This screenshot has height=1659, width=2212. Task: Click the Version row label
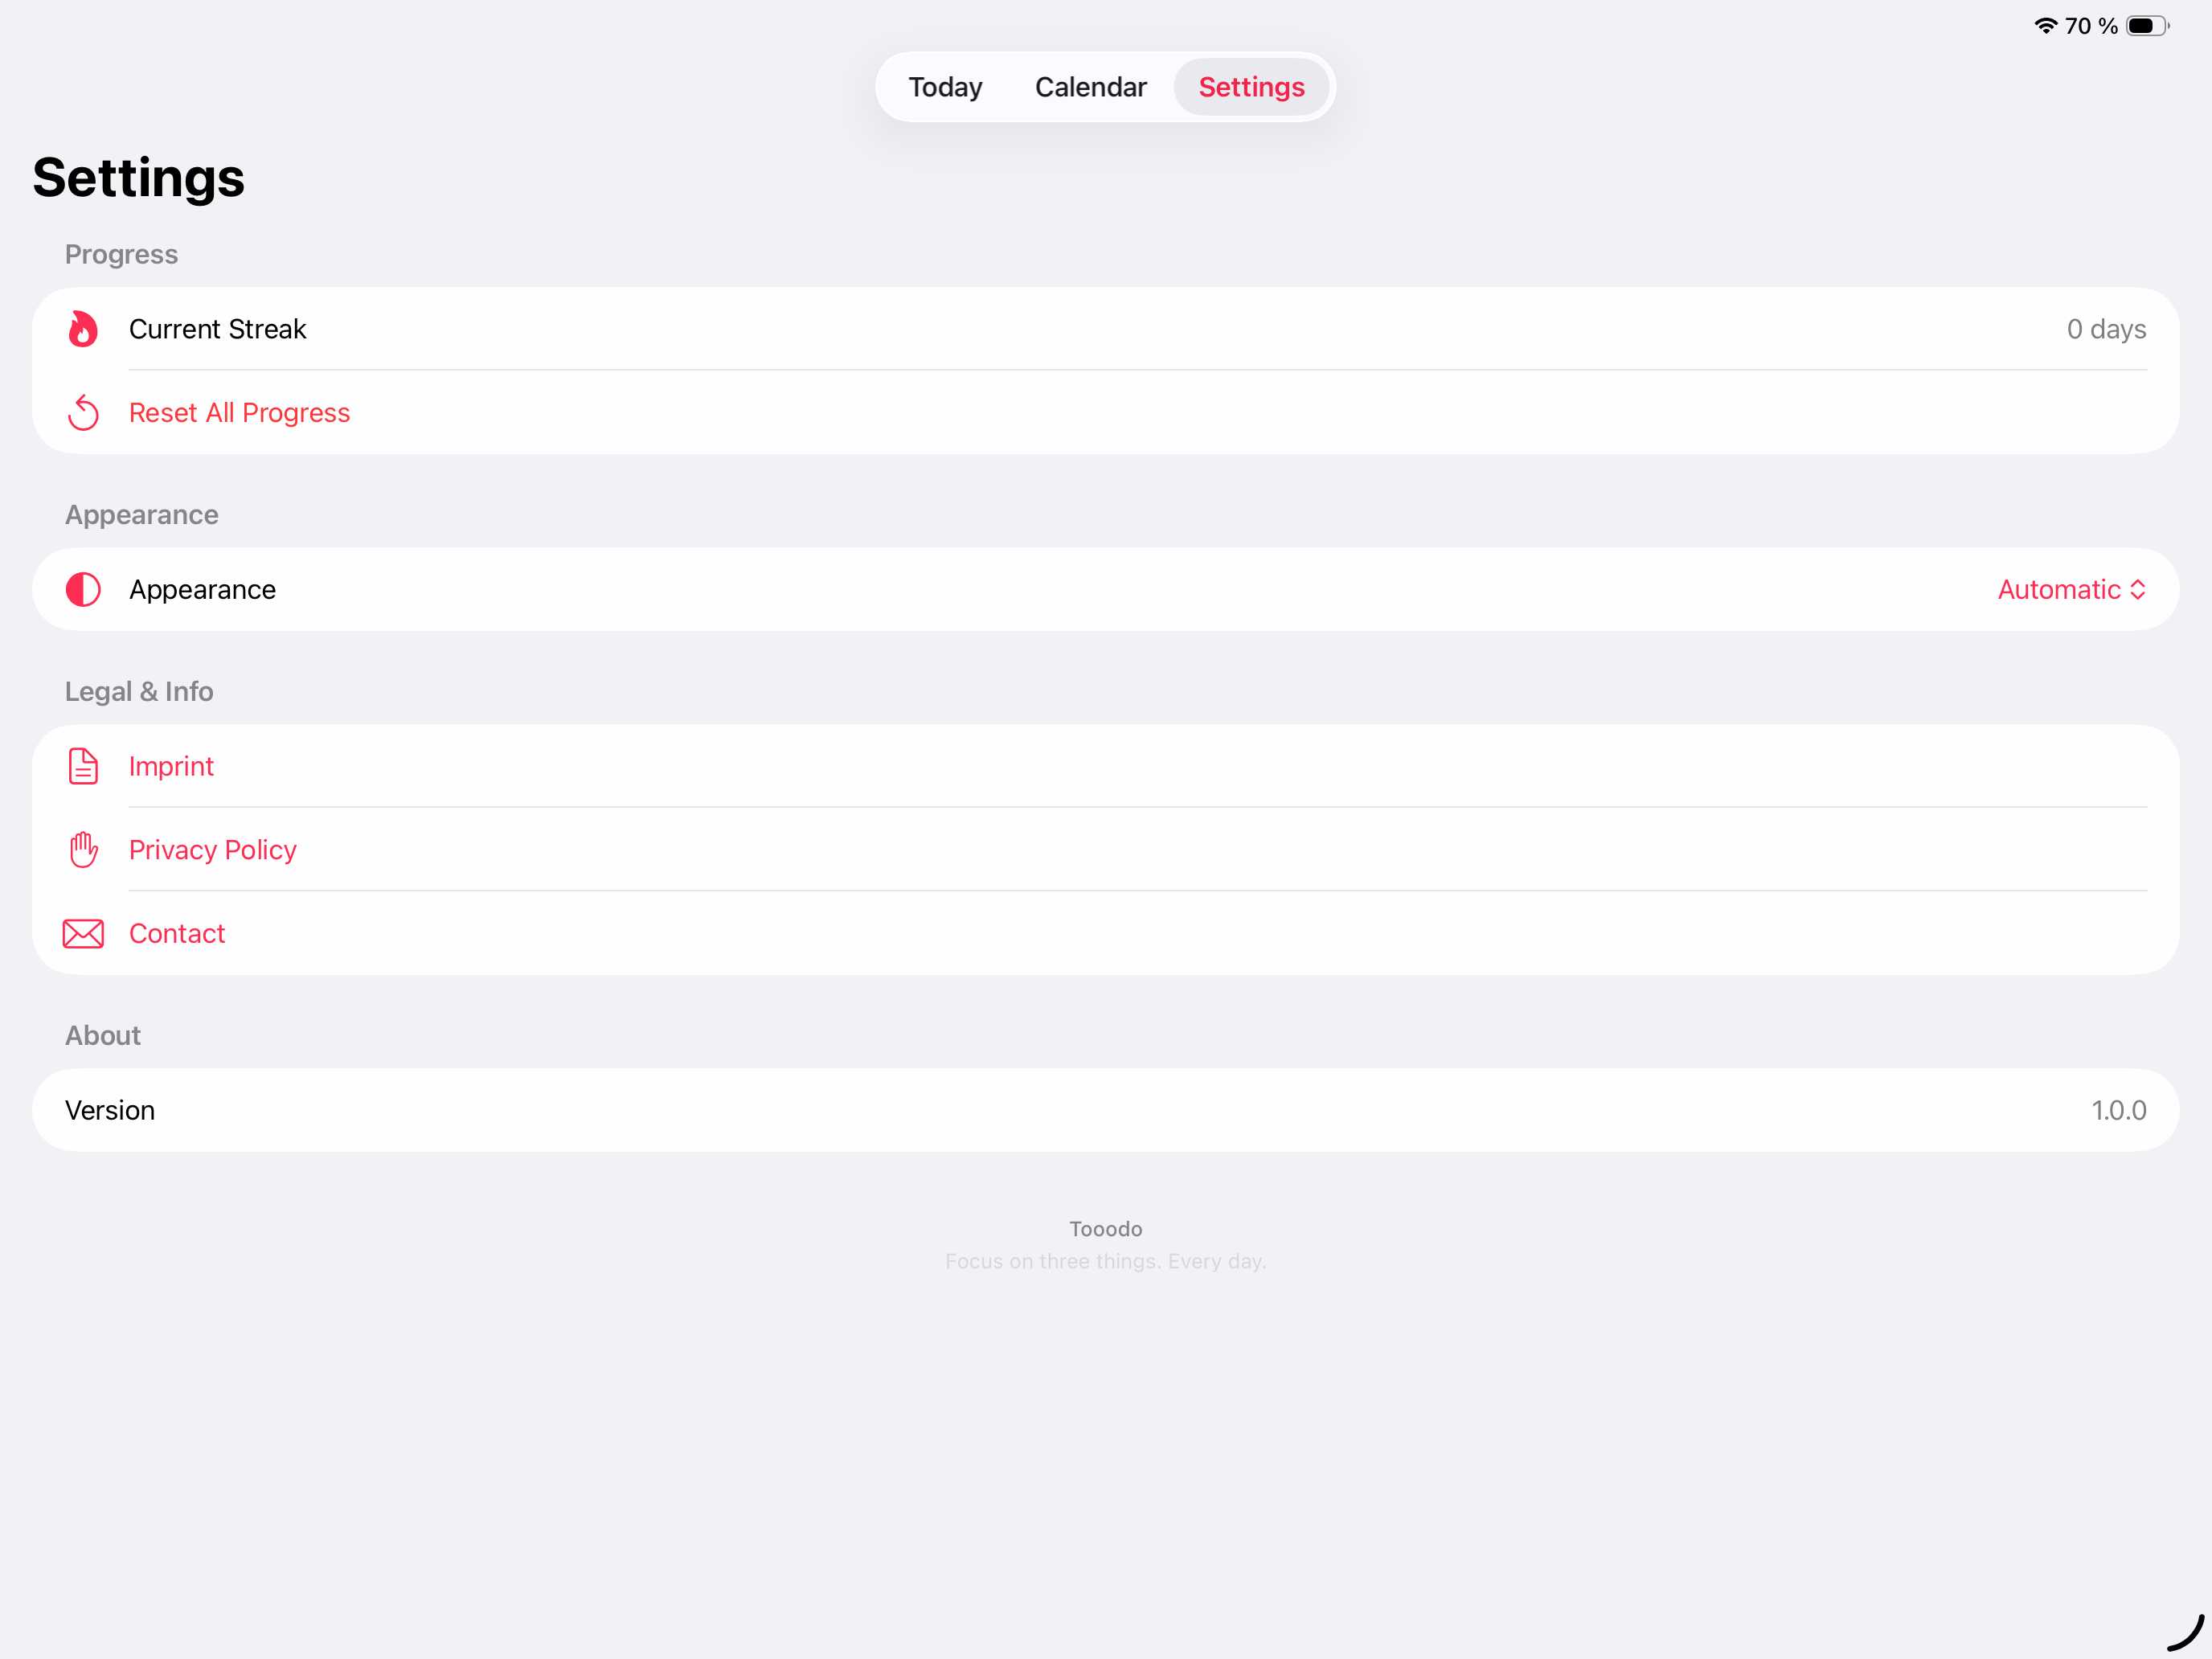click(110, 1110)
